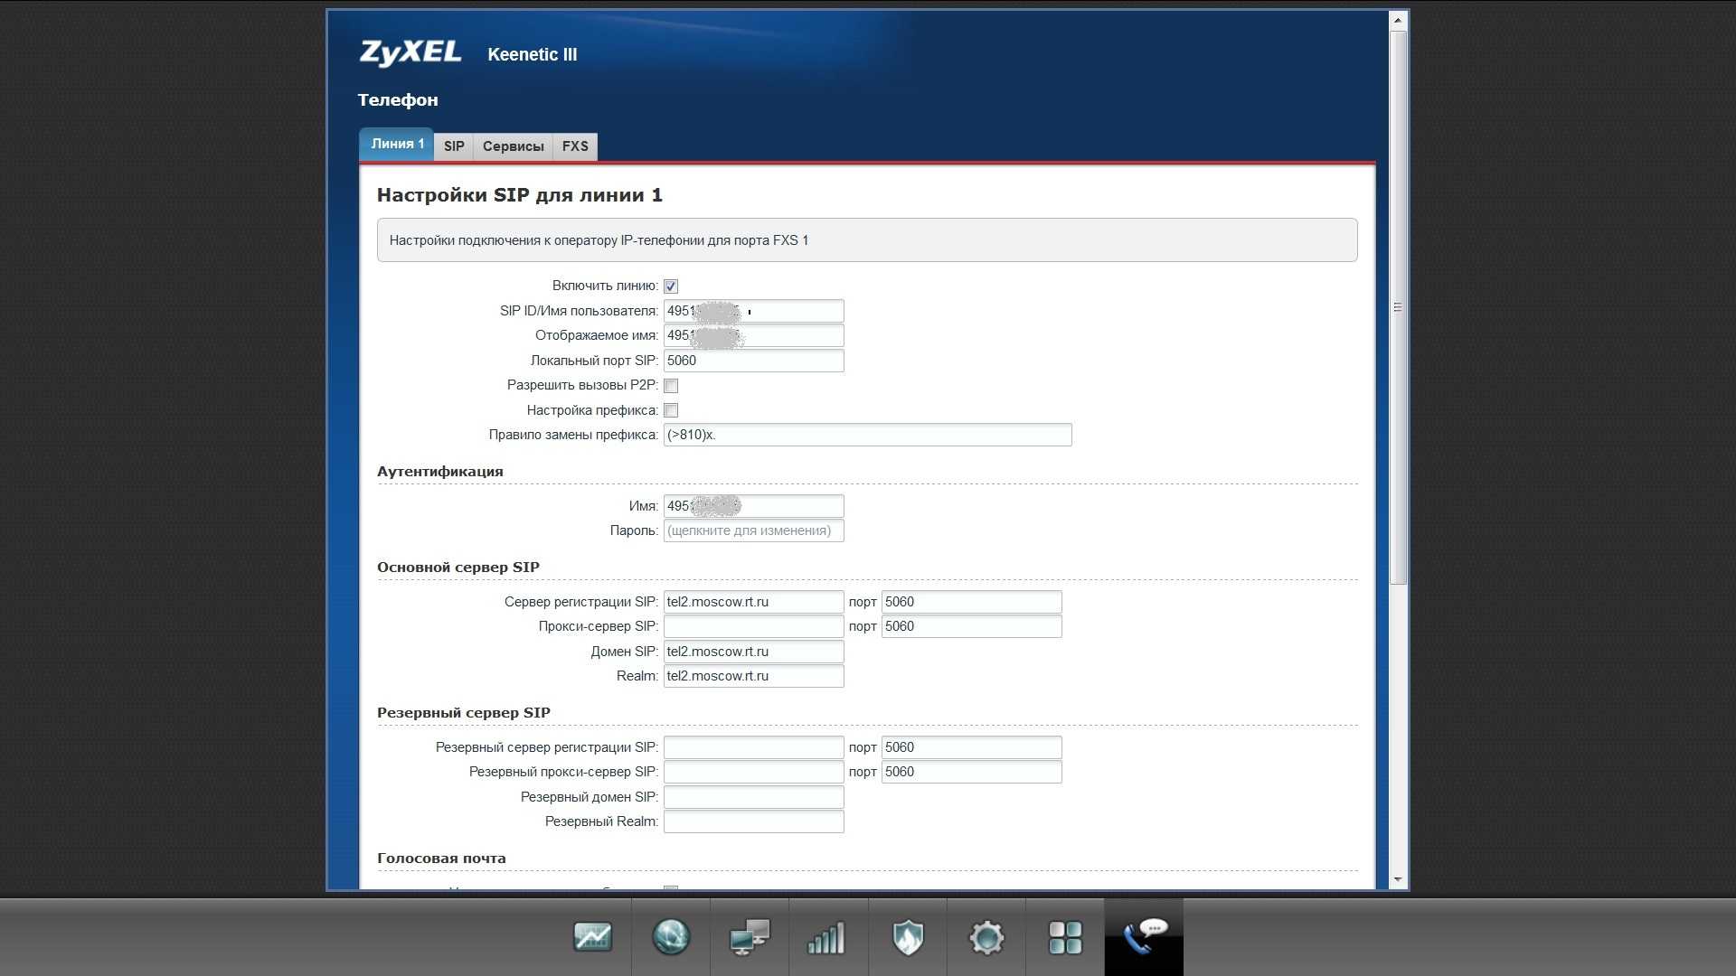1736x976 pixels.
Task: Switch to the FXS tab
Action: coord(575,146)
